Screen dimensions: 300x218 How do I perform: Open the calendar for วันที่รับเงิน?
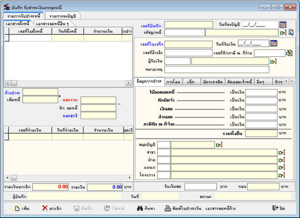pos(273,43)
